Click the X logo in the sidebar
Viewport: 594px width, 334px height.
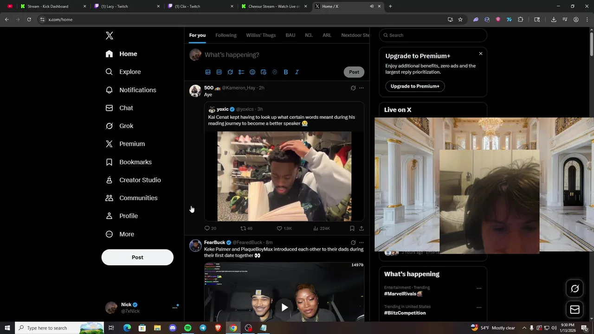[x=109, y=36]
